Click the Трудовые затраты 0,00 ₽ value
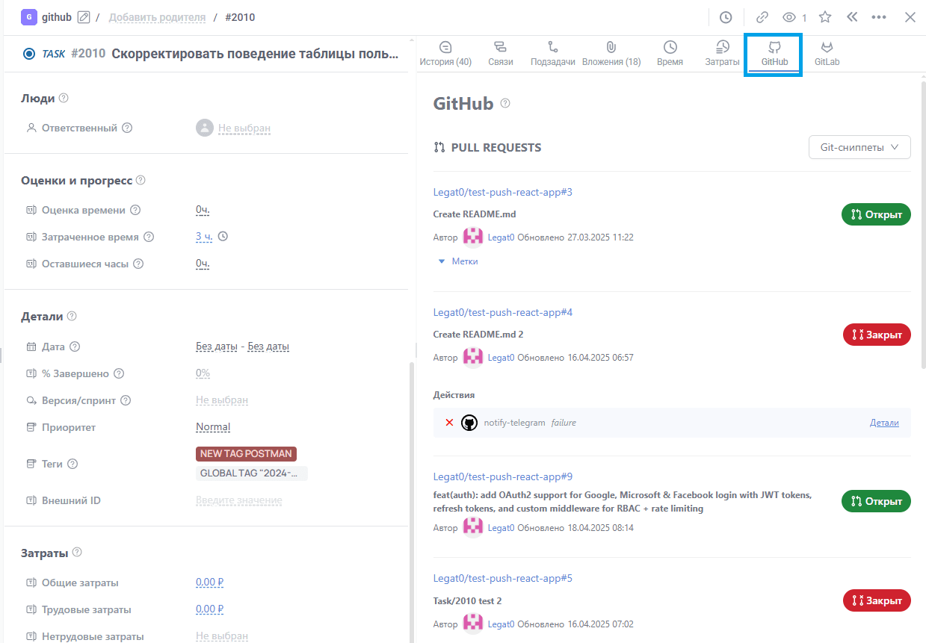Viewport: 926px width, 643px height. [210, 609]
